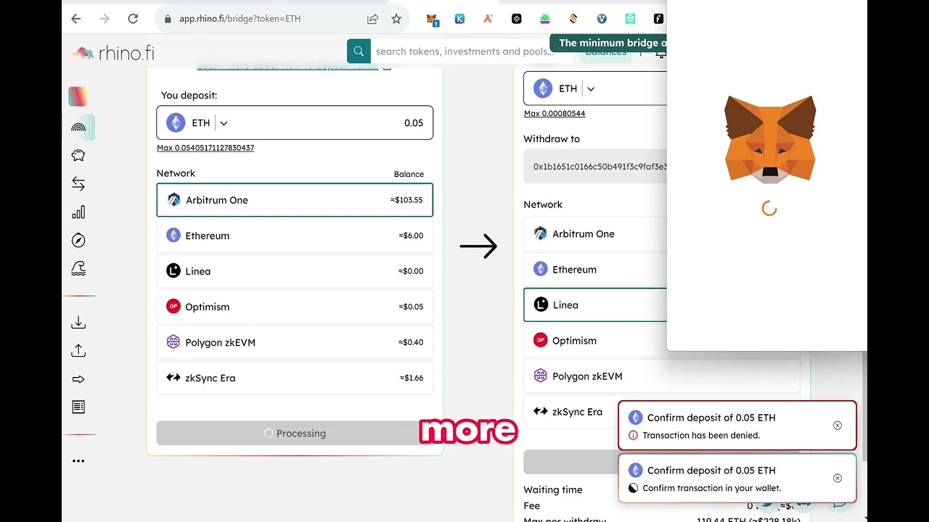Click the Processing button

295,434
